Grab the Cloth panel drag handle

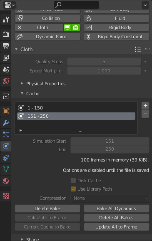pyautogui.click(x=147, y=50)
